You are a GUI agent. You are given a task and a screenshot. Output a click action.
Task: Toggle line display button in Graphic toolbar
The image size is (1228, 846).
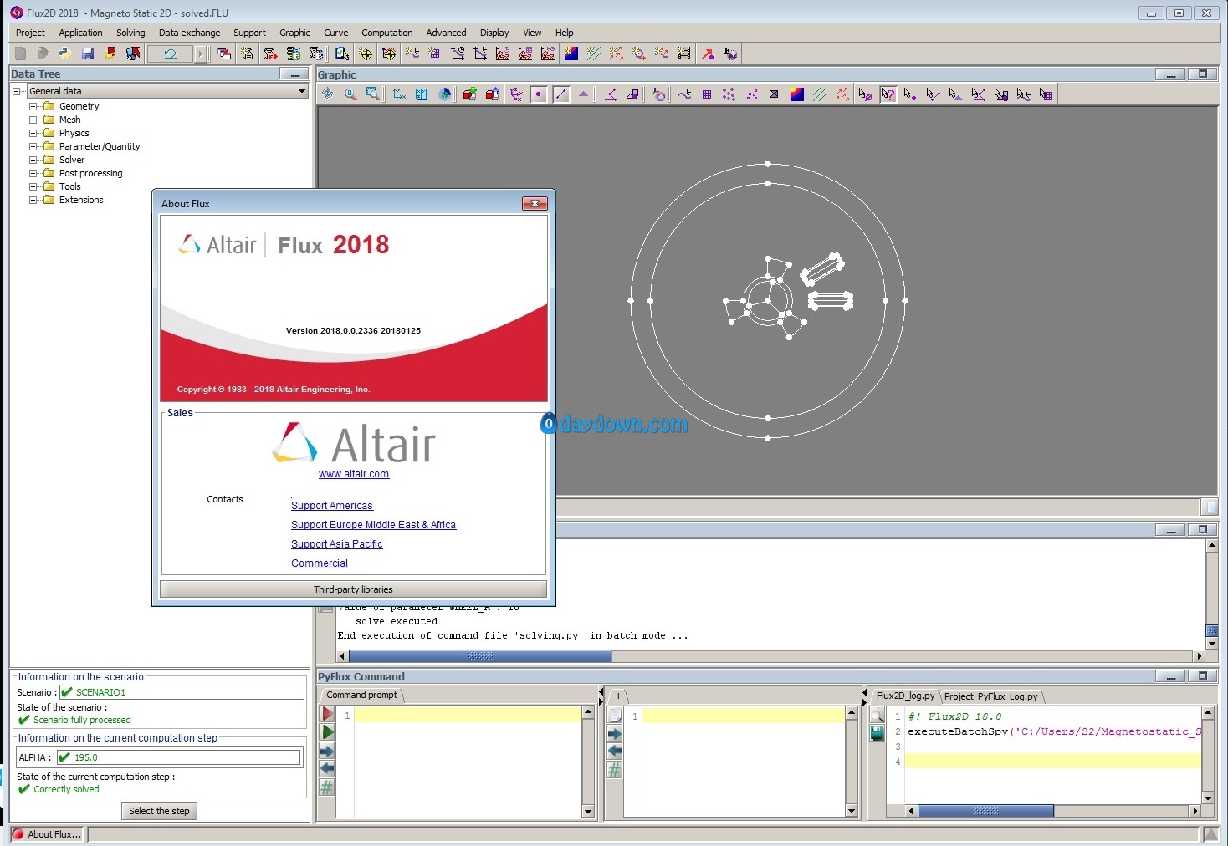tap(561, 94)
